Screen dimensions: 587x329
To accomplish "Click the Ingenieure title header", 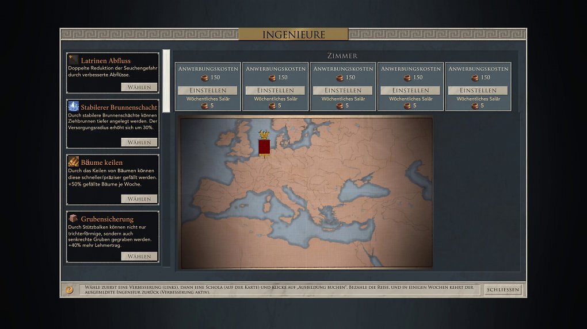I will [x=293, y=34].
